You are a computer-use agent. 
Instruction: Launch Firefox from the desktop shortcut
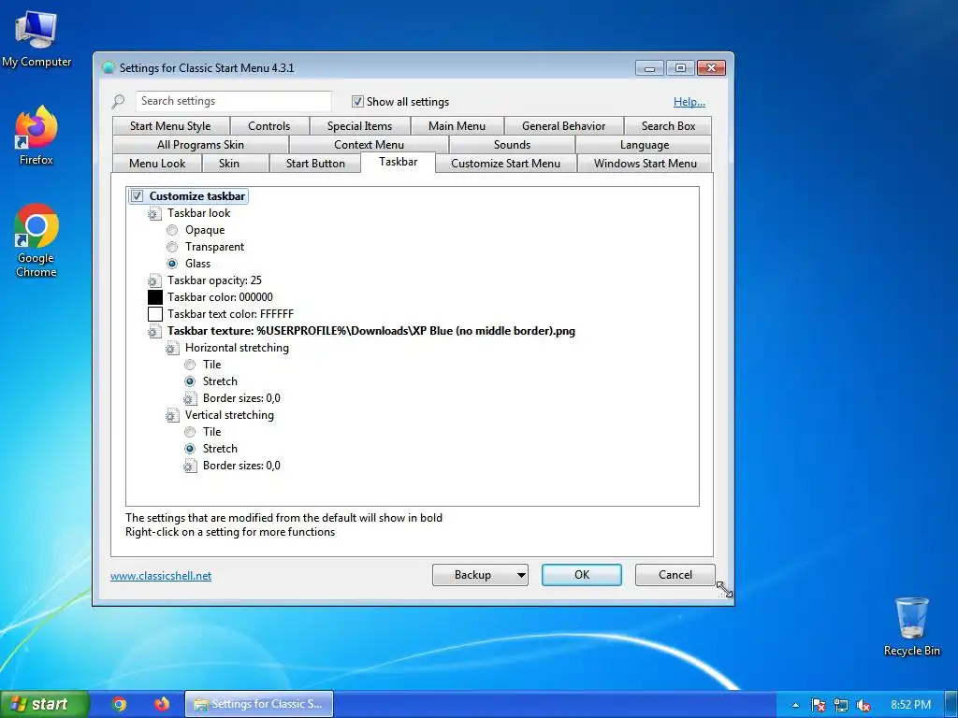pyautogui.click(x=36, y=136)
